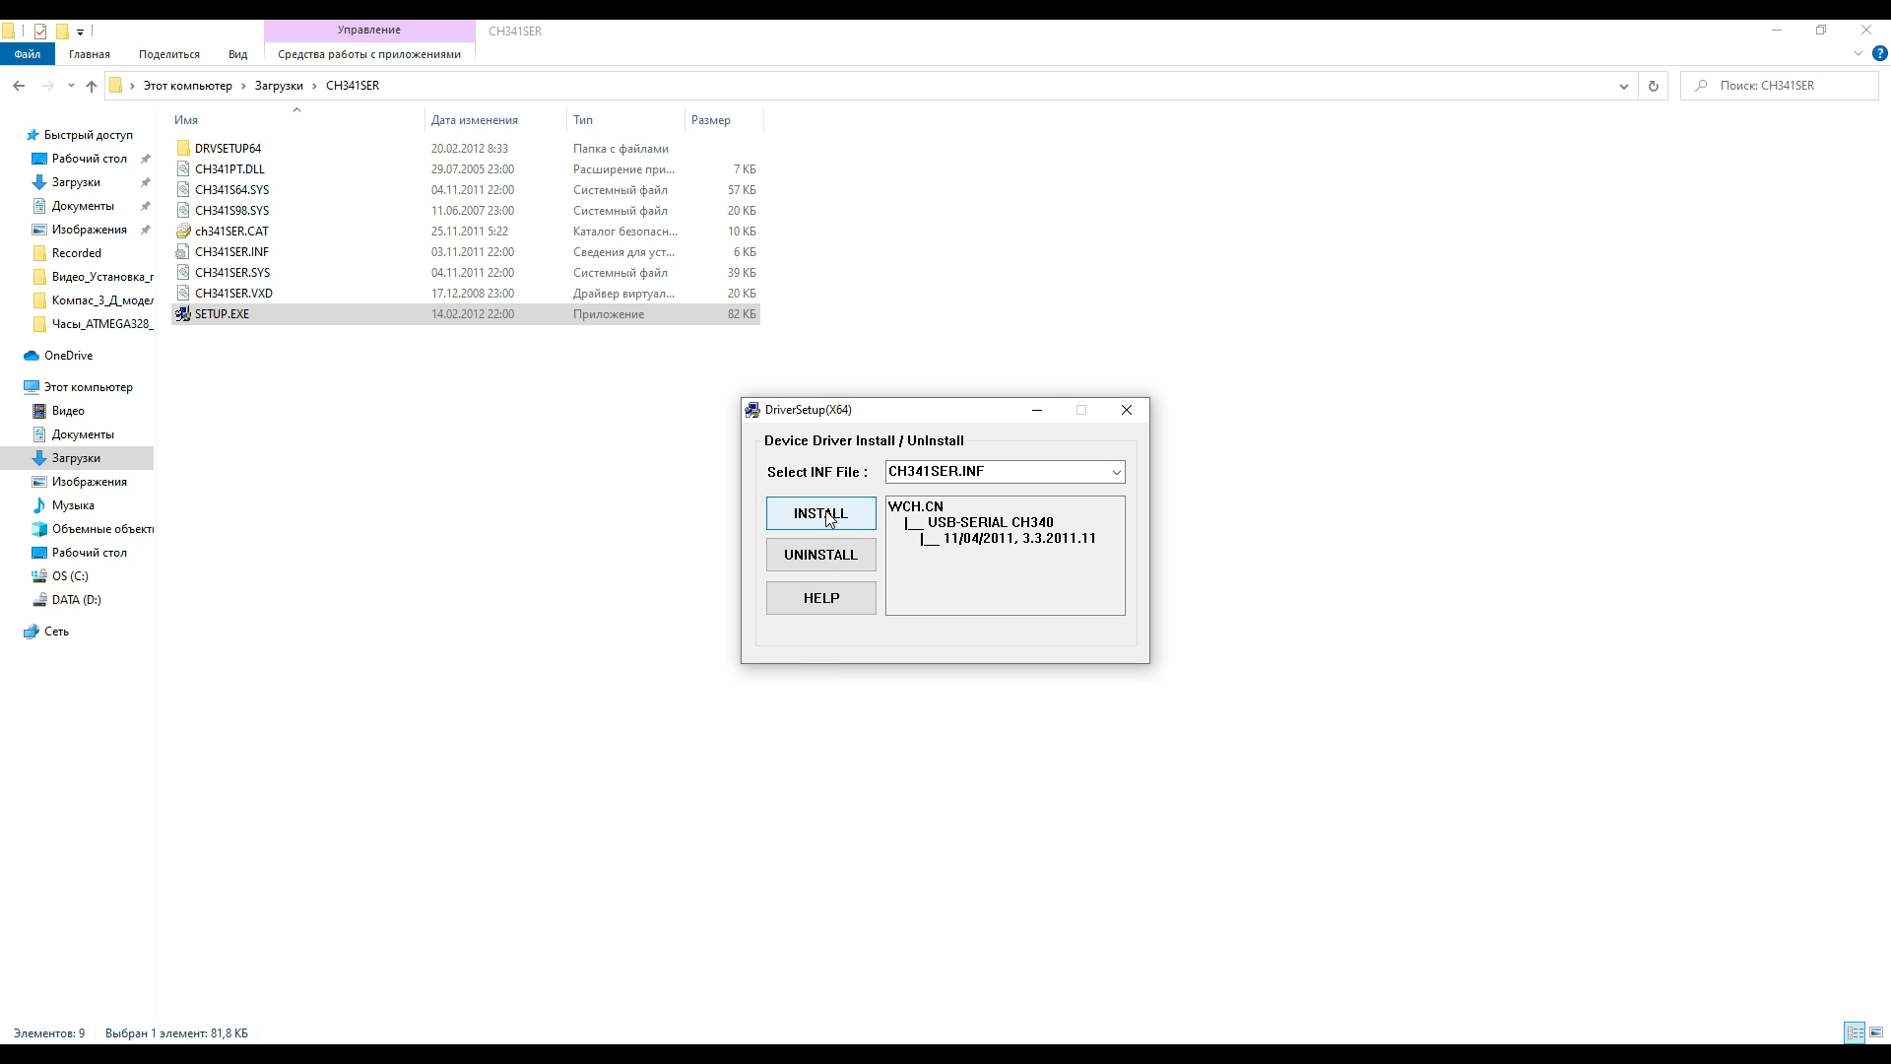1891x1064 pixels.
Task: Open the Help question mark icon
Action: [x=1879, y=54]
